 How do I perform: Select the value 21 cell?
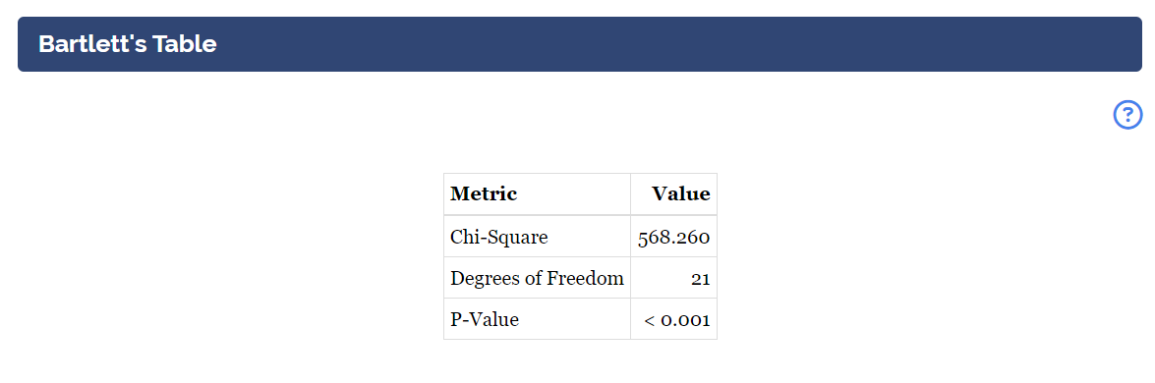coord(701,279)
